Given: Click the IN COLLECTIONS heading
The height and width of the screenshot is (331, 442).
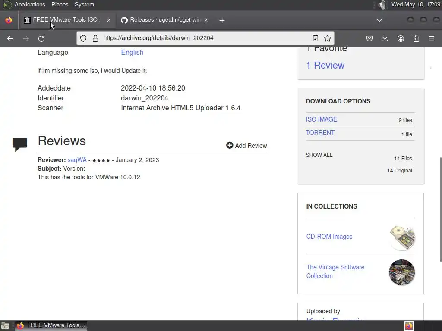Looking at the screenshot, I should 332,206.
